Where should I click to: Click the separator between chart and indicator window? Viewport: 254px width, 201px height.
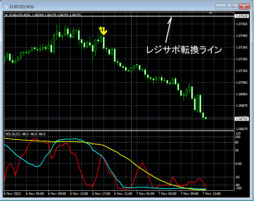click(x=119, y=130)
